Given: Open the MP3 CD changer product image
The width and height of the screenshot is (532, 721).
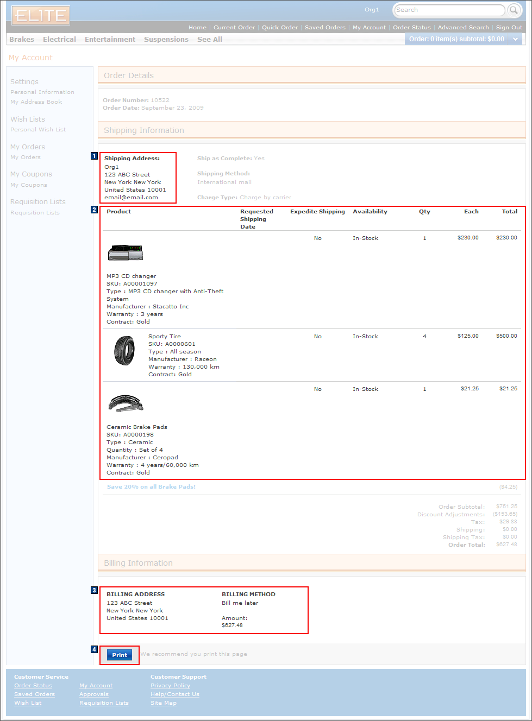Looking at the screenshot, I should pyautogui.click(x=125, y=252).
